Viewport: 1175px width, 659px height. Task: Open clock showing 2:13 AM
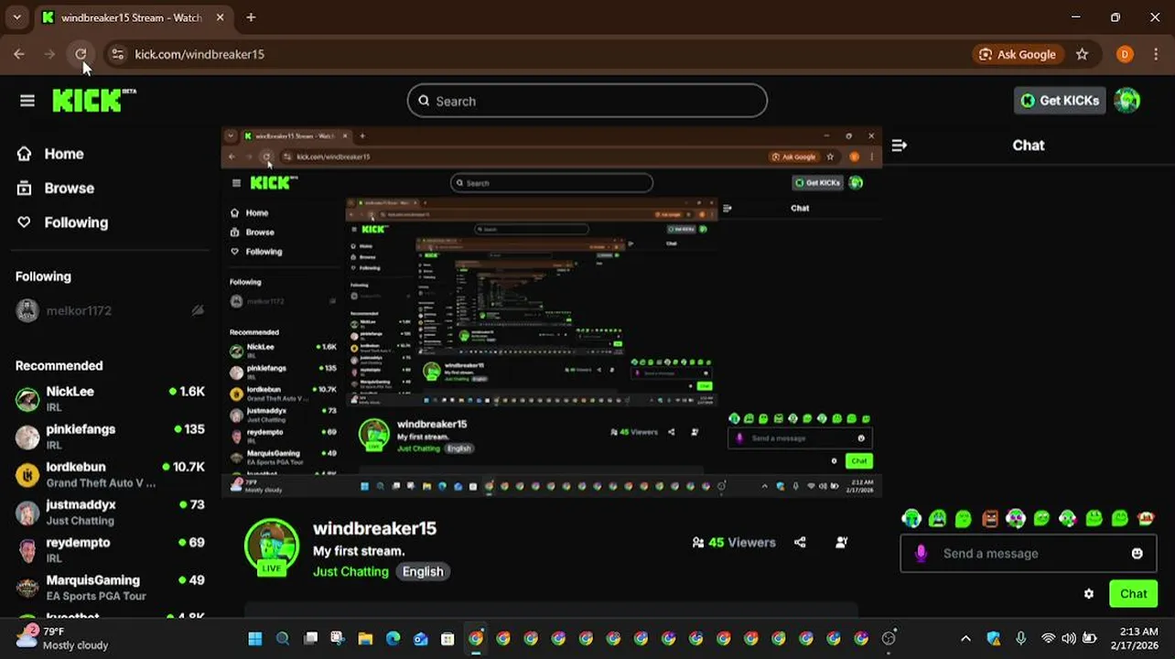tap(1133, 638)
